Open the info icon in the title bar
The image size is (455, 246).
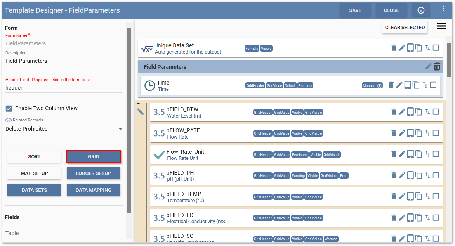click(421, 10)
